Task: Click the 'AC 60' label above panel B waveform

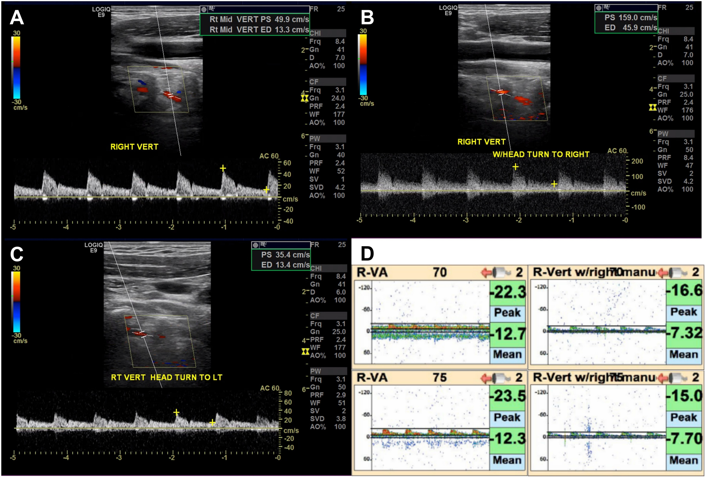Action: [617, 151]
